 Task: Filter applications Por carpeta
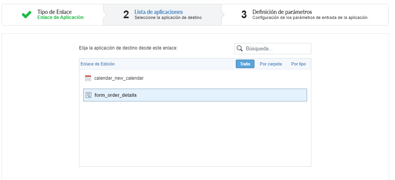[271, 64]
